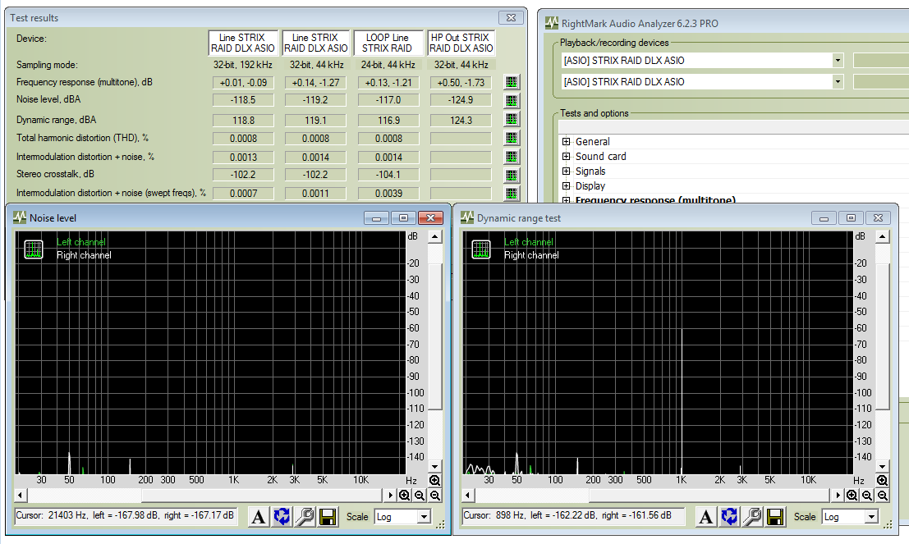Select the HP Out STRIX RAID DLX ASIO column header
Screen dimensions: 909x544
(x=461, y=43)
